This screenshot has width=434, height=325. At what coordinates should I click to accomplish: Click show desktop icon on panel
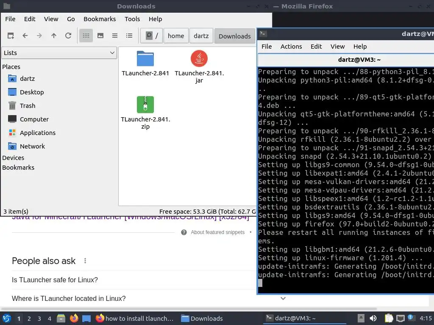coord(86,318)
